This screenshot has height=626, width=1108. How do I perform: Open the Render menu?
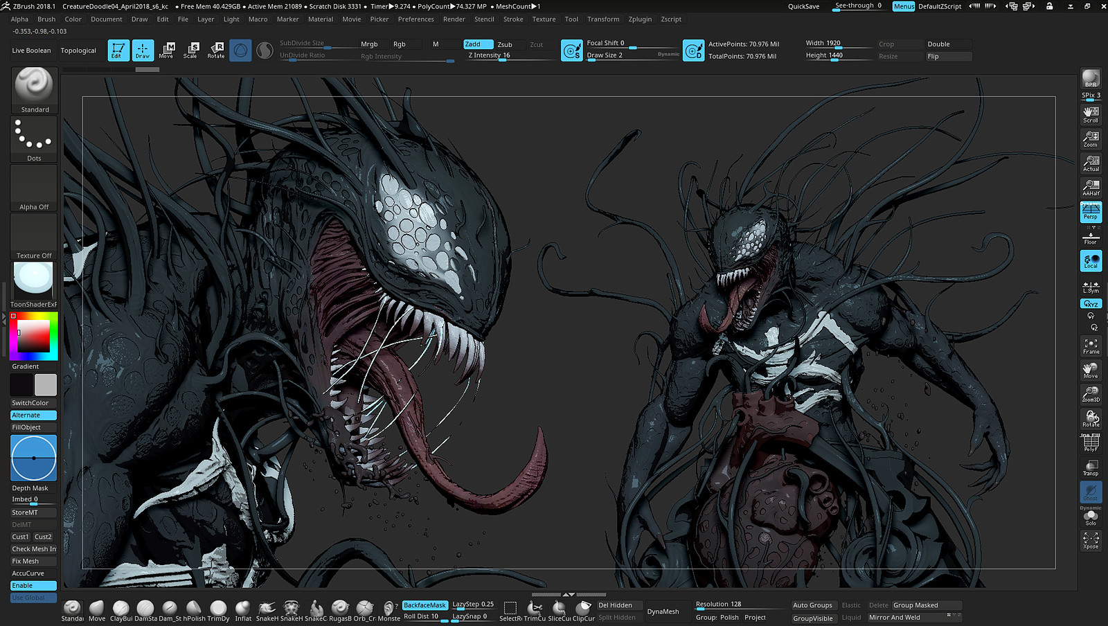(x=454, y=19)
